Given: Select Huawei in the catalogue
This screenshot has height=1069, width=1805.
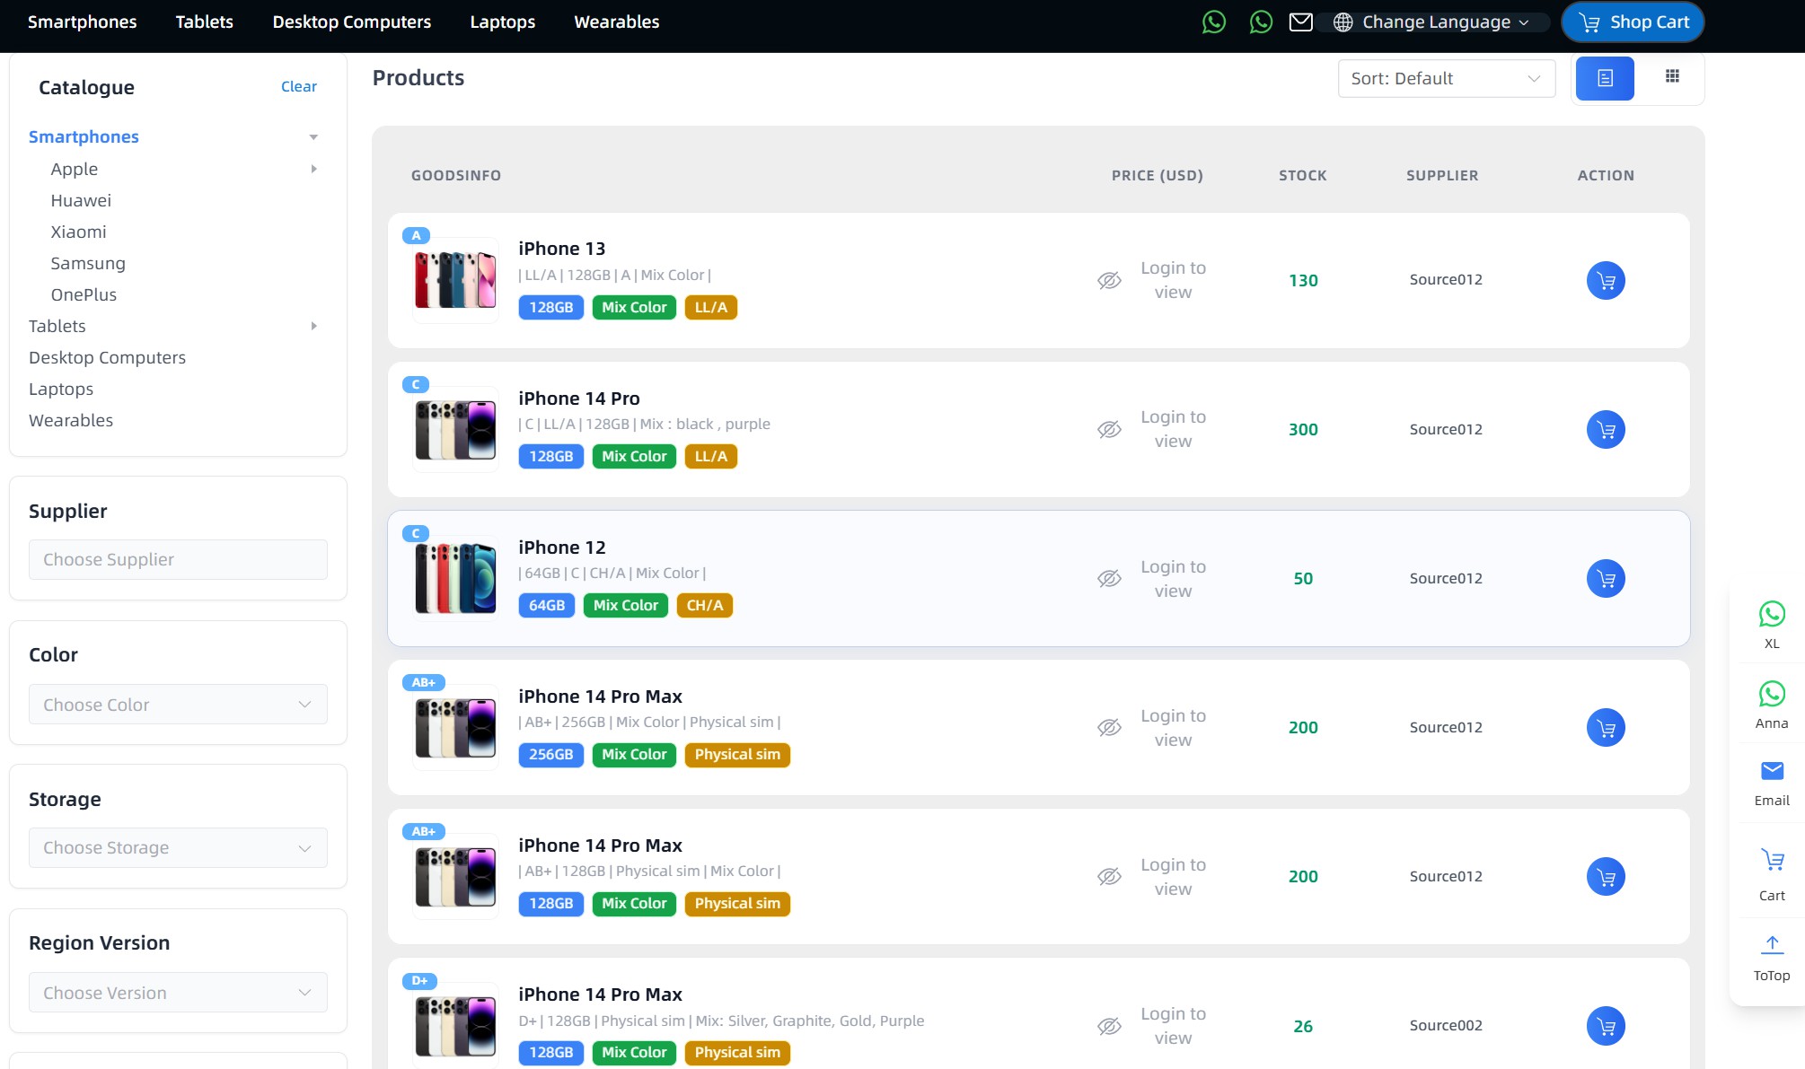Looking at the screenshot, I should tap(81, 200).
